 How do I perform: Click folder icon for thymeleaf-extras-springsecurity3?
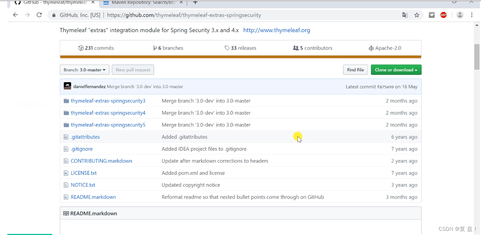pos(66,101)
